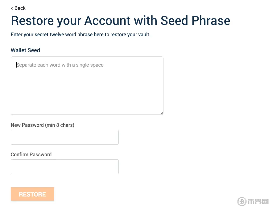Click the bitcoin coin watermark icon
Image resolution: width=272 pixels, height=210 pixels.
click(x=242, y=201)
